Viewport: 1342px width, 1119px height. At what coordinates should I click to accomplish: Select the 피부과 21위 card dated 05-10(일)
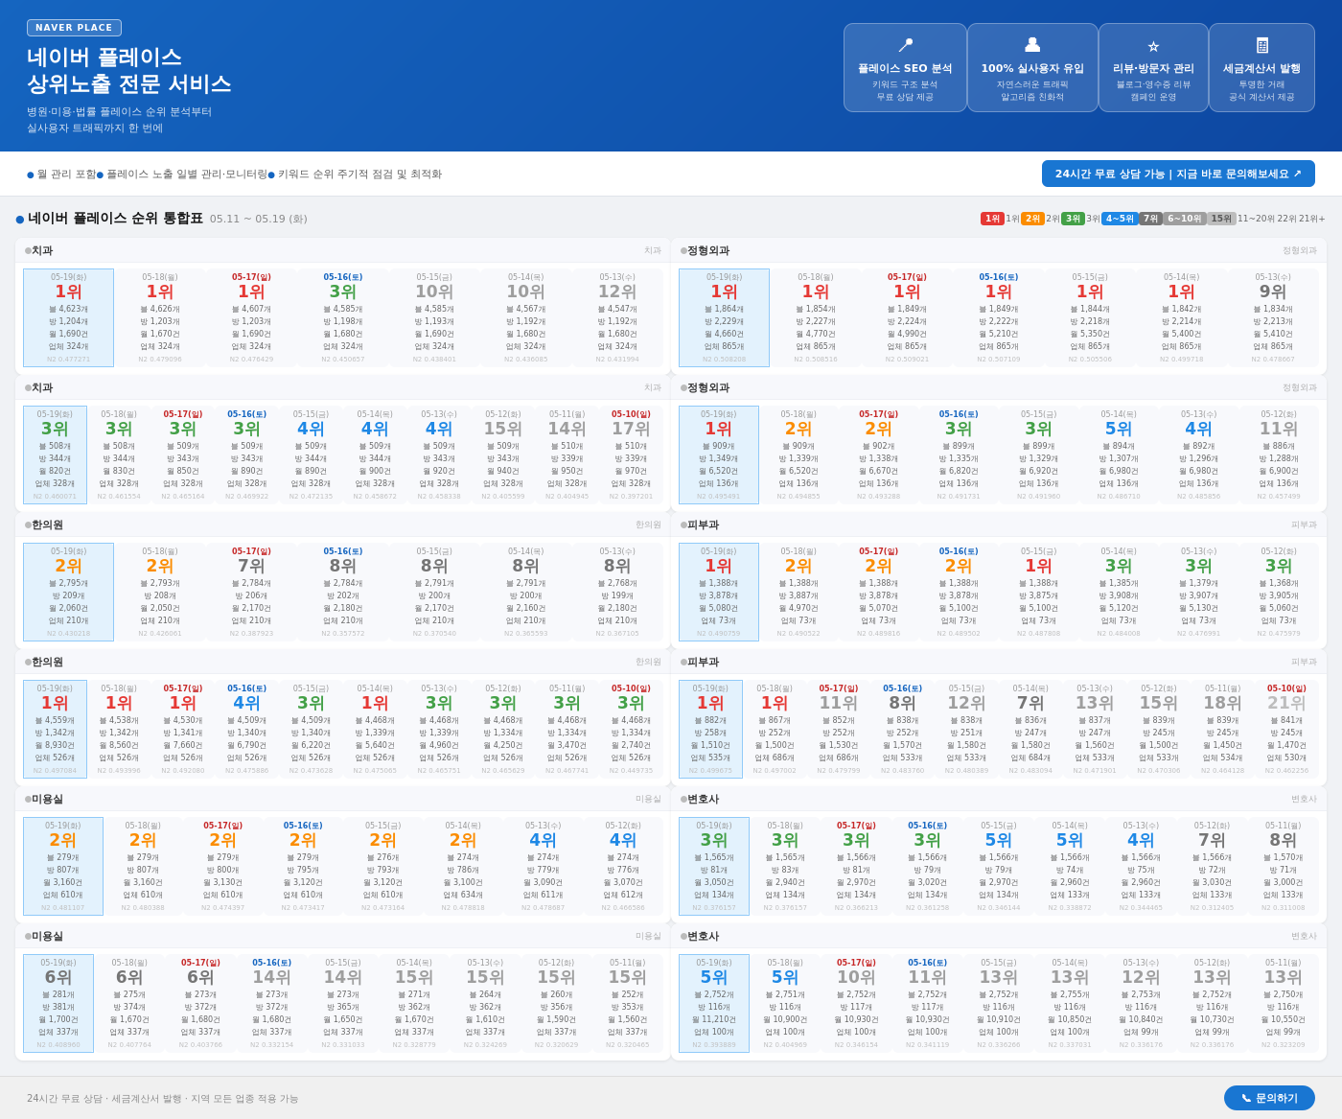(x=1285, y=729)
